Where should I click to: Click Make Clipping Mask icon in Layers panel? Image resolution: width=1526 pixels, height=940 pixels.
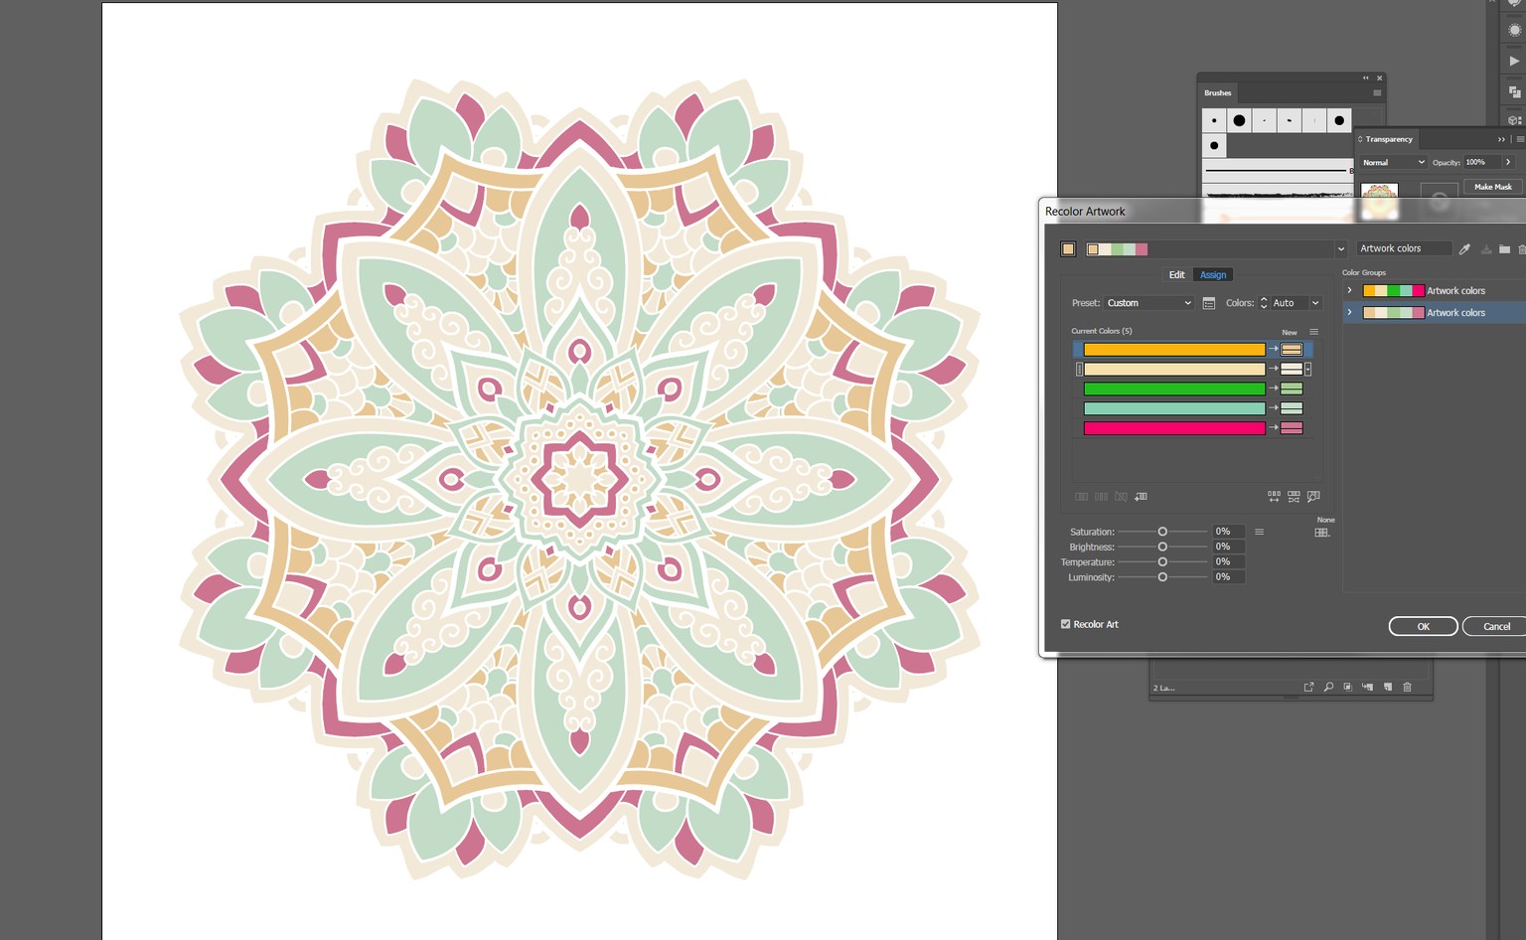pyautogui.click(x=1347, y=687)
